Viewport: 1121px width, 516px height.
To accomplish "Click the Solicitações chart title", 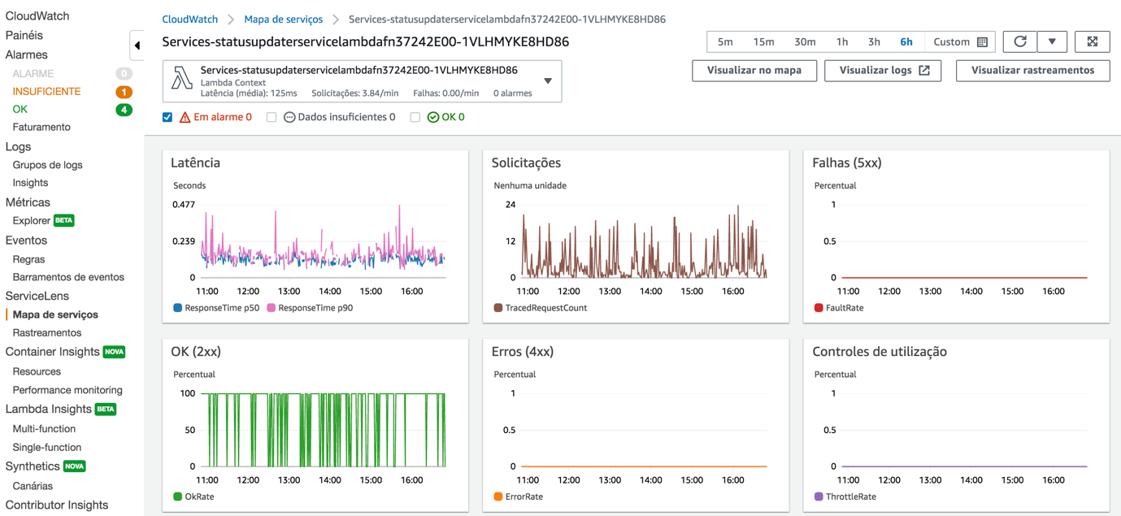I will (x=526, y=163).
